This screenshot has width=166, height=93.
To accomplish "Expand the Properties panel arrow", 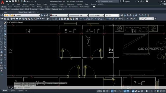I will (38, 9).
